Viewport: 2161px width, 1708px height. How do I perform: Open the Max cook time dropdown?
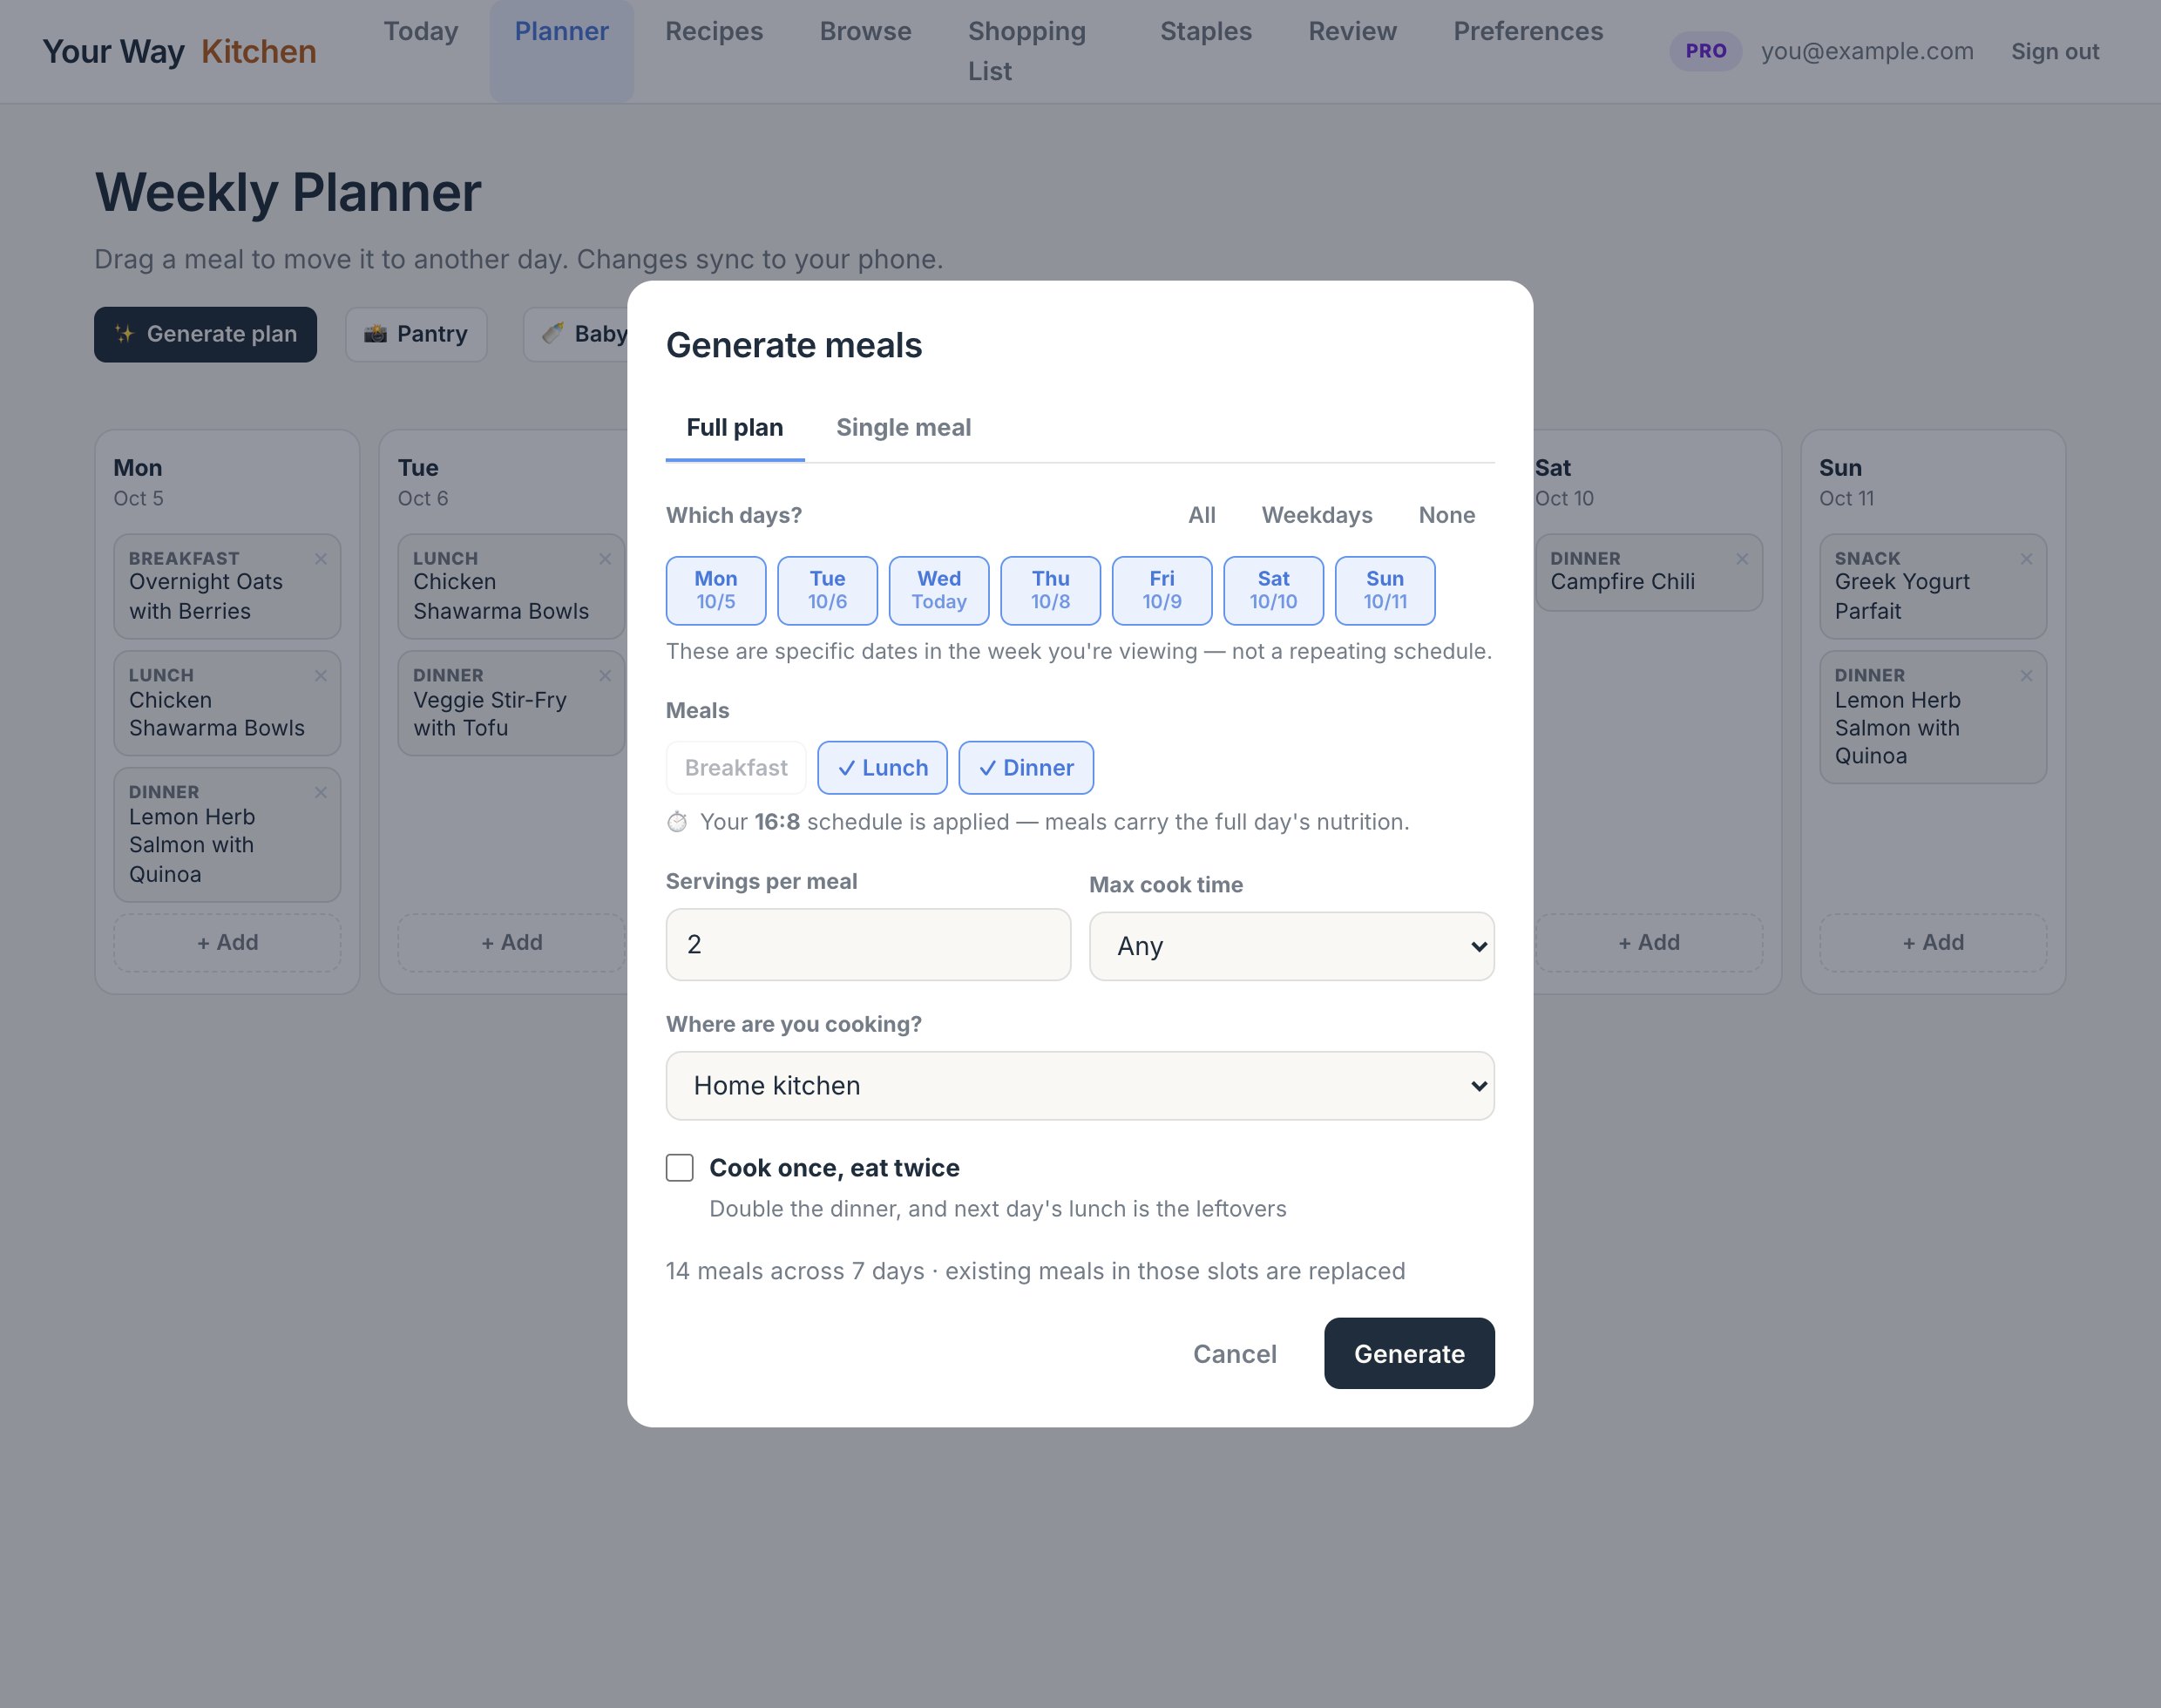pyautogui.click(x=1291, y=946)
